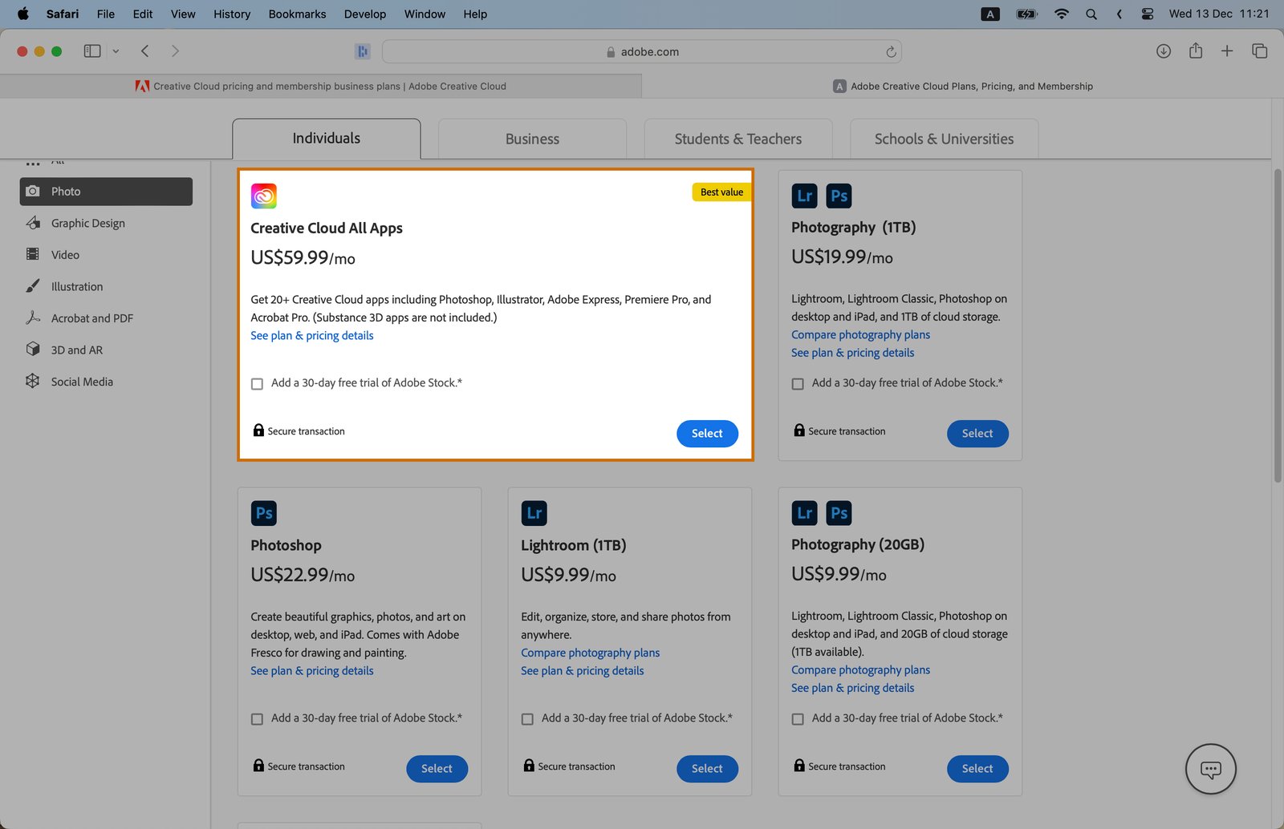Click the adobe.com address bar

tap(641, 51)
